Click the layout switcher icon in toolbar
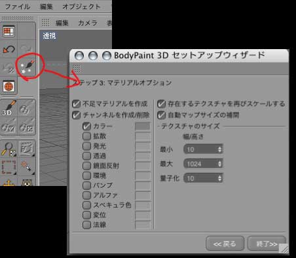 pos(9,31)
